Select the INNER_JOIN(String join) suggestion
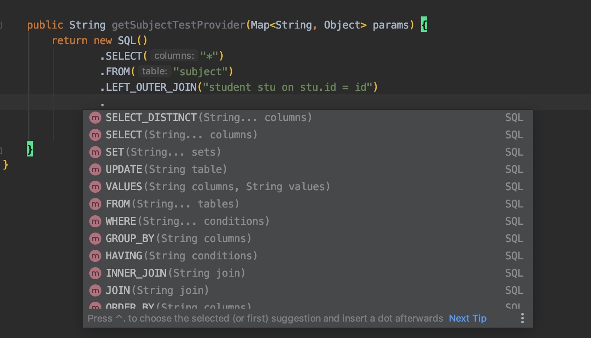This screenshot has height=338, width=591. pyautogui.click(x=175, y=273)
